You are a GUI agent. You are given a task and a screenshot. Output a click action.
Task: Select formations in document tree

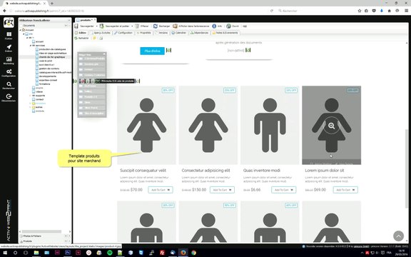(44, 84)
